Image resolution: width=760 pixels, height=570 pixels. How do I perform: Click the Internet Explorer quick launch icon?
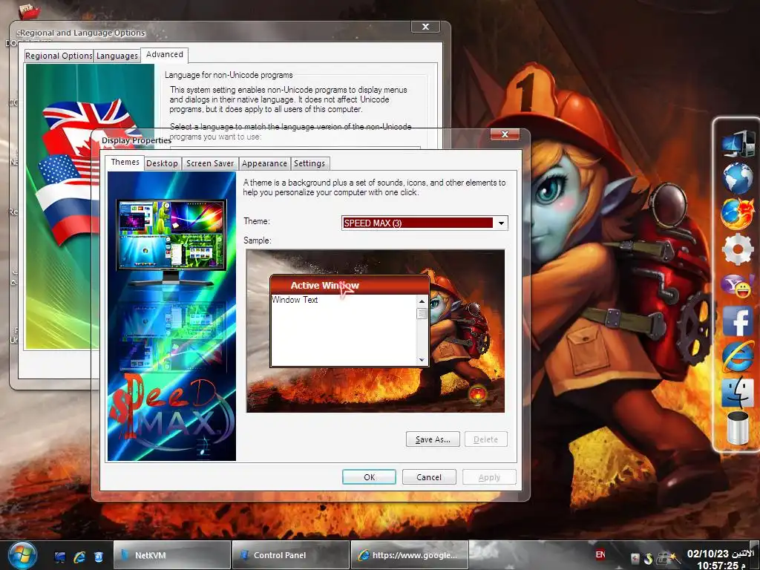tap(79, 557)
